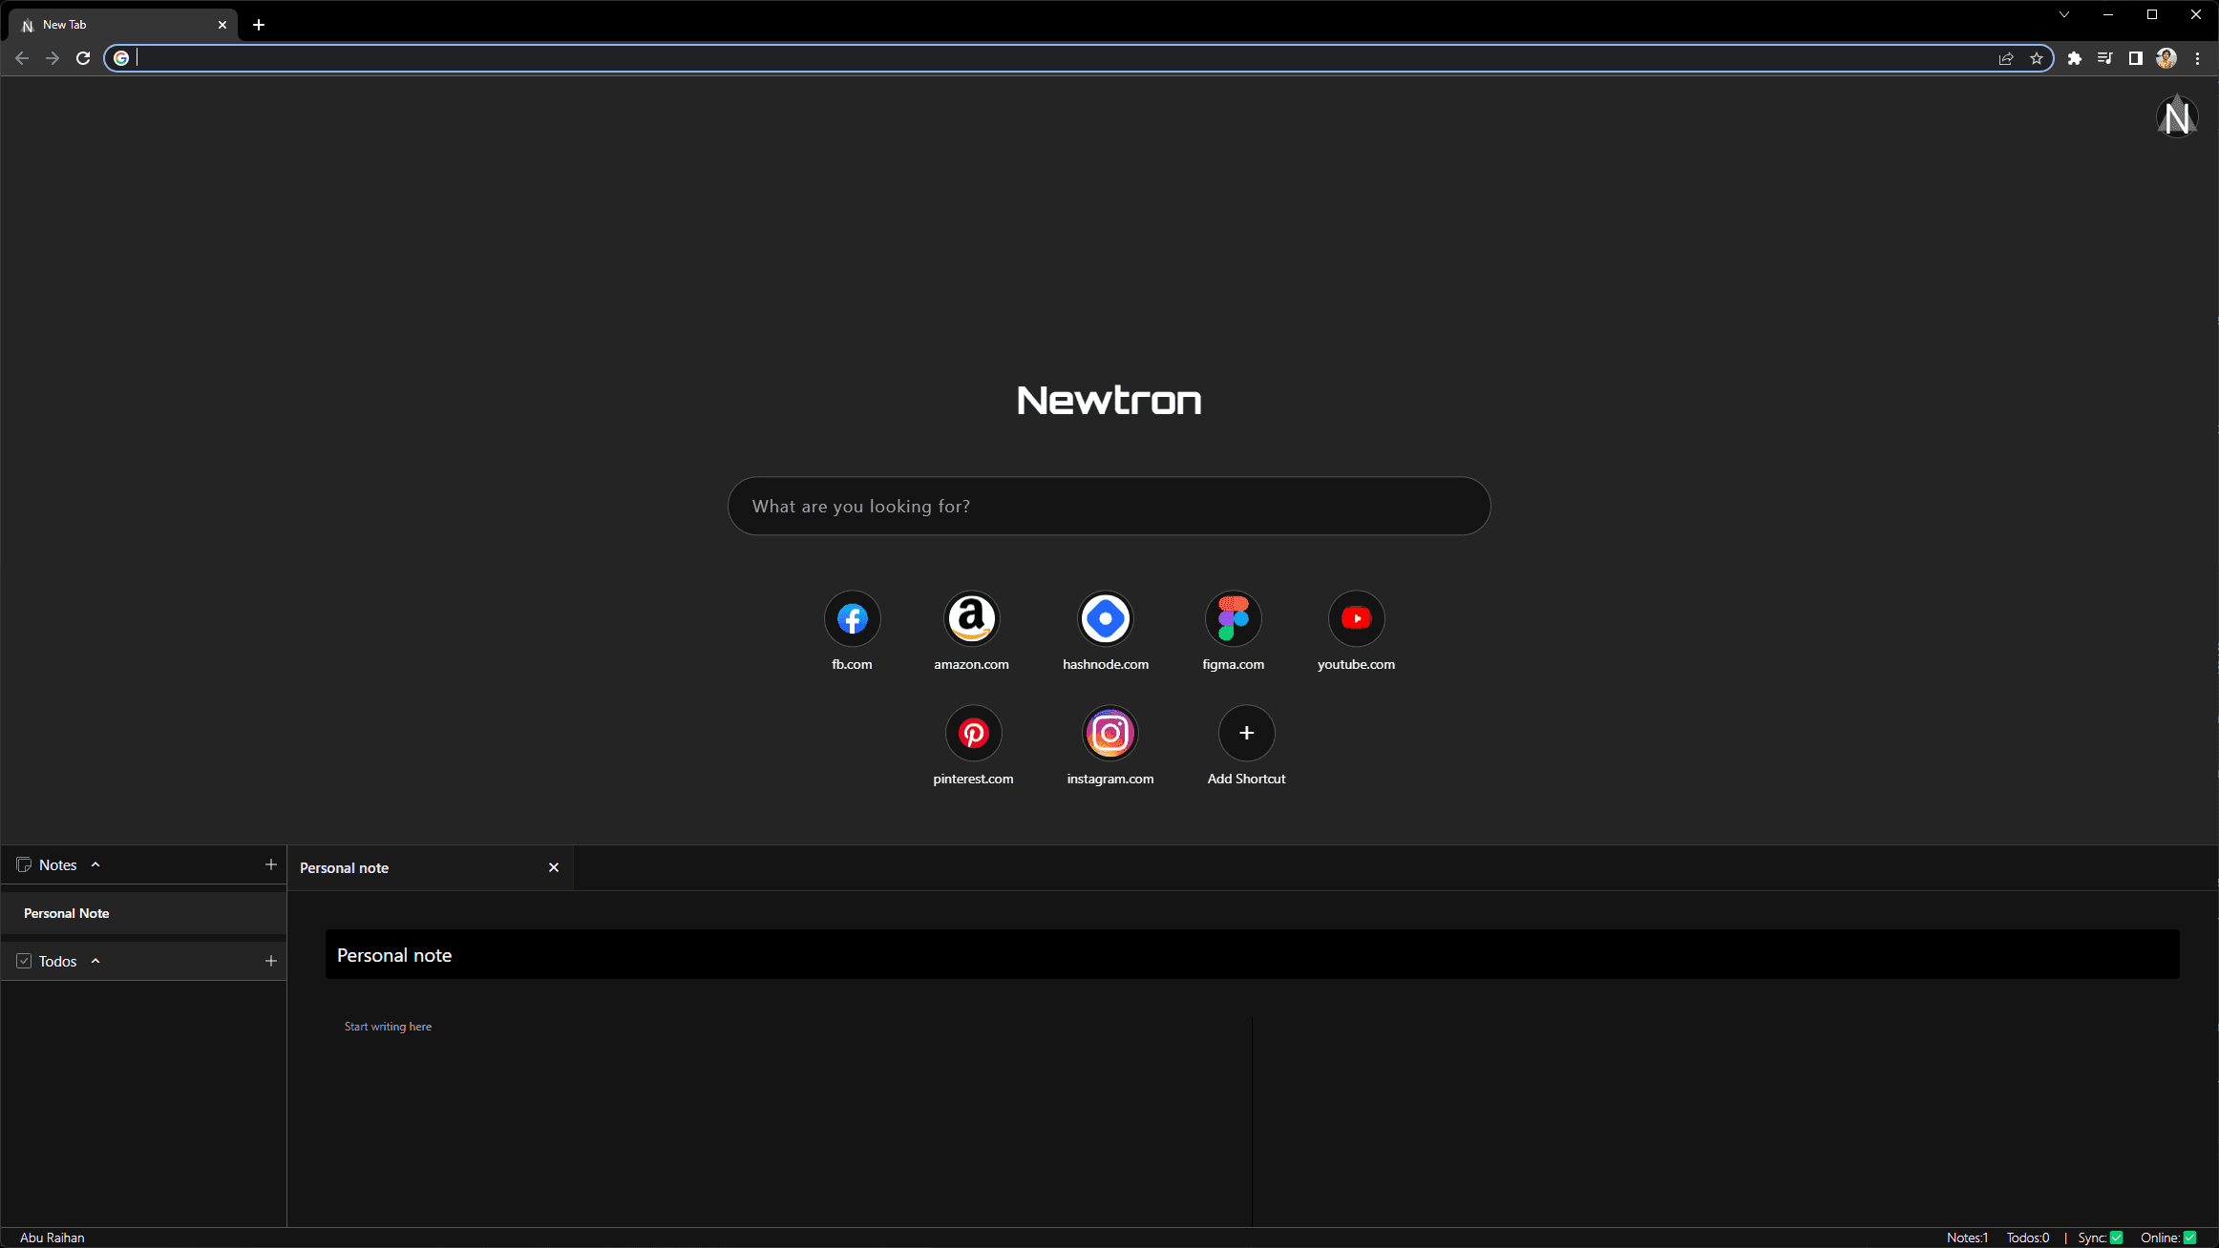The width and height of the screenshot is (2219, 1248).
Task: Click the Newtron N logo top right
Action: pyautogui.click(x=2177, y=116)
